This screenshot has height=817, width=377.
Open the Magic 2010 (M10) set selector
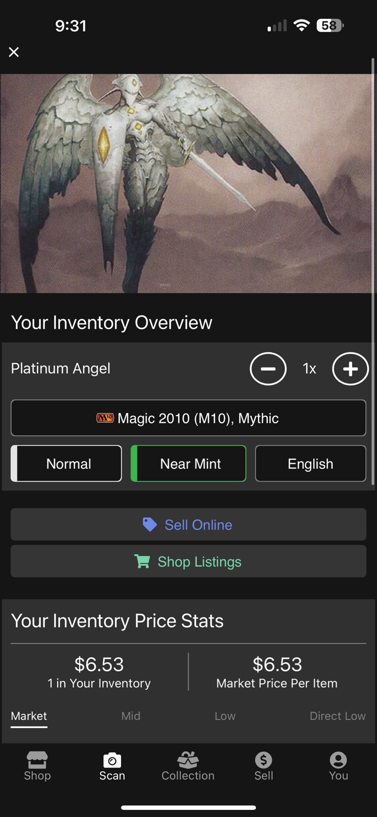click(188, 418)
